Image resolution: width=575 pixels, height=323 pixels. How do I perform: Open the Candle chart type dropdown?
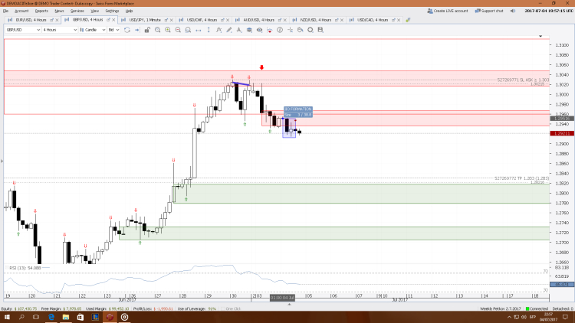tap(93, 30)
